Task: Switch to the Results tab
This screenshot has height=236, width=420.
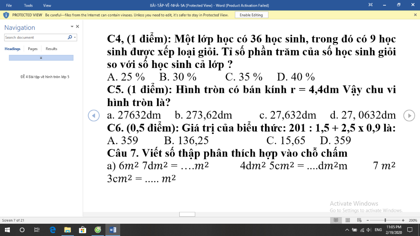Action: (51, 49)
